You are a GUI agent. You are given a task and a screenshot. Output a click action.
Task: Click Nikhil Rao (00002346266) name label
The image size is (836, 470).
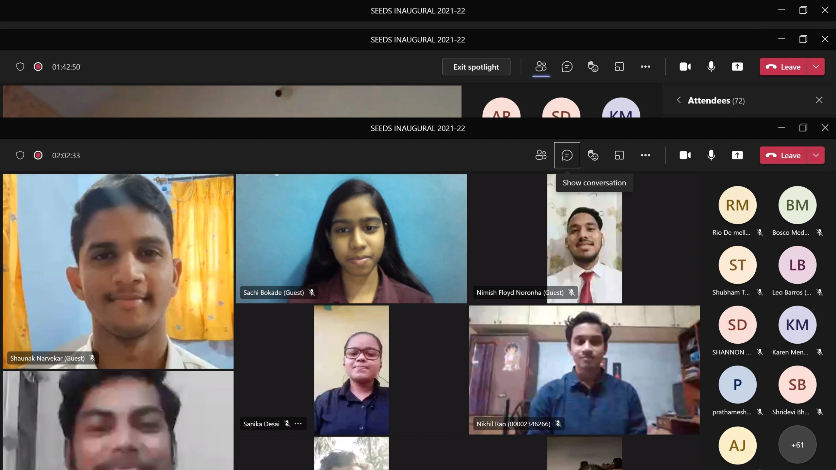[513, 424]
